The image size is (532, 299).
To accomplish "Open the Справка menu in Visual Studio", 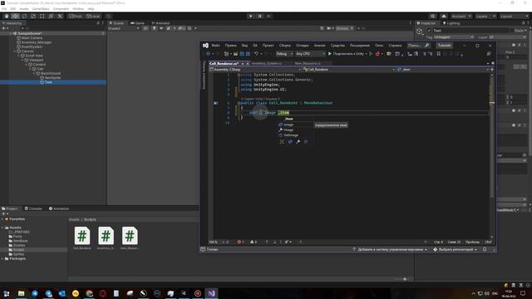I will pyautogui.click(x=395, y=46).
